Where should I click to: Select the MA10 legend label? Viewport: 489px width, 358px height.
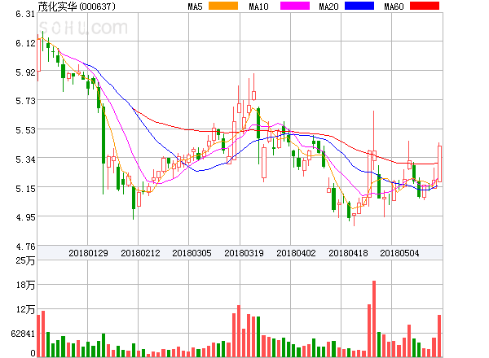pyautogui.click(x=258, y=7)
